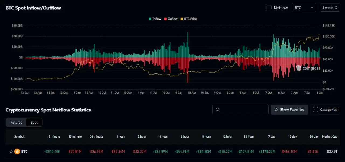345x162 pixels.
Task: Click the Symbol column header
Action: pyautogui.click(x=19, y=136)
